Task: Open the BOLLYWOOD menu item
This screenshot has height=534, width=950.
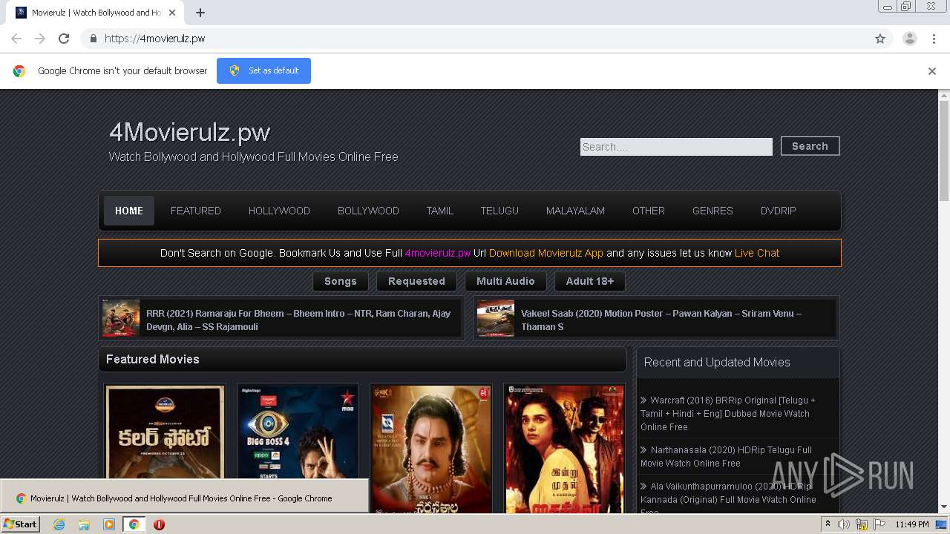Action: click(x=368, y=211)
